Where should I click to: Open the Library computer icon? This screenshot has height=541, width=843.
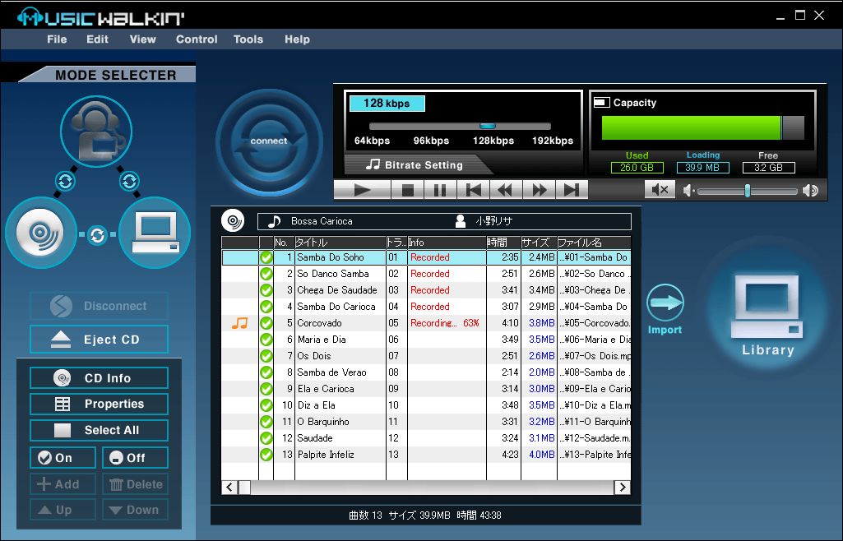coord(767,307)
